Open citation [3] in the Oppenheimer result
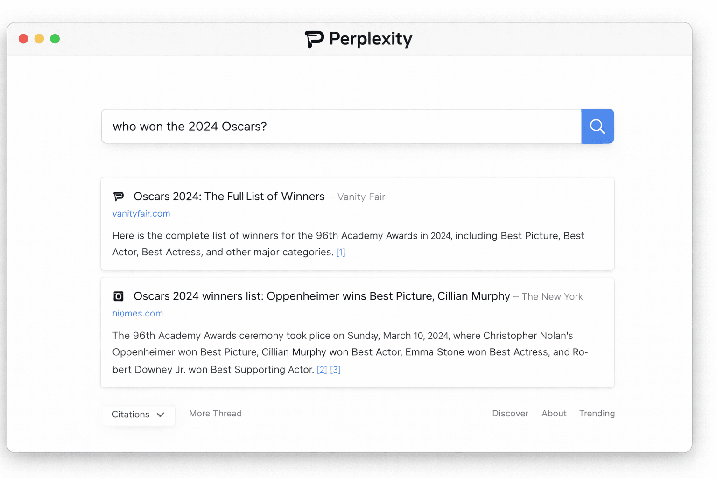 336,369
